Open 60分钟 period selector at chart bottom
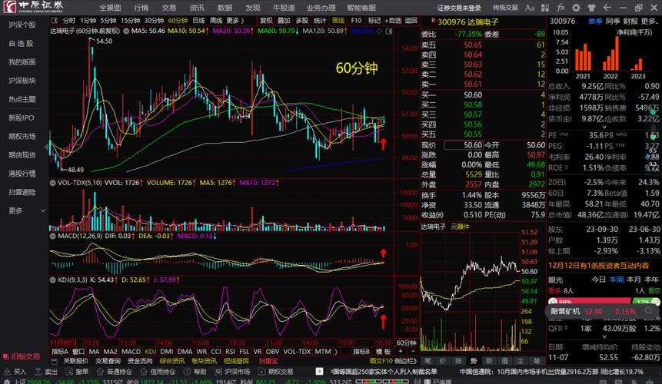Image resolution: width=662 pixels, height=384 pixels. 406,343
